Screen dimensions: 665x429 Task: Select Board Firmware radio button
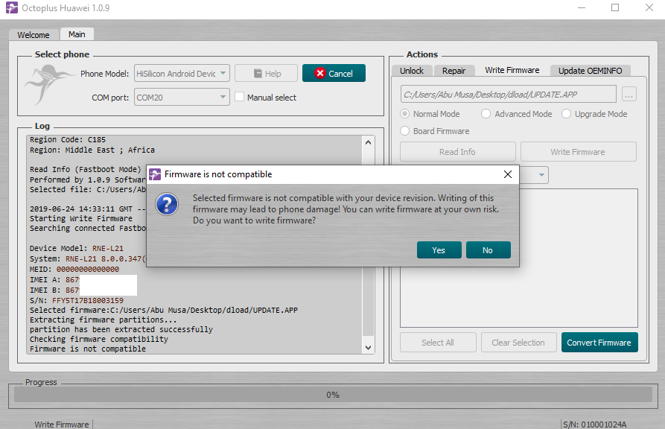(x=405, y=131)
